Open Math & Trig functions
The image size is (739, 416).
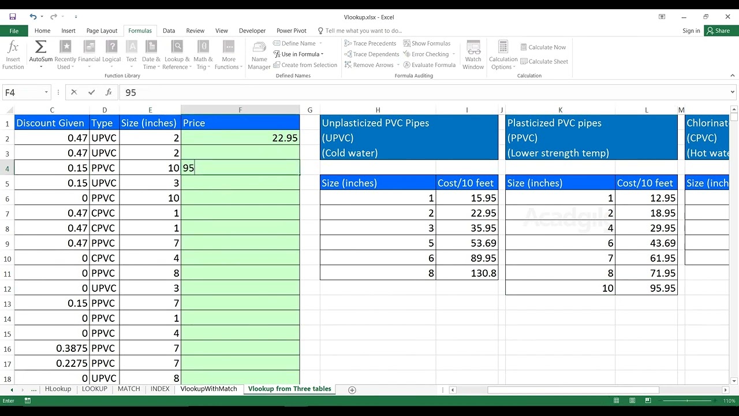pyautogui.click(x=203, y=55)
